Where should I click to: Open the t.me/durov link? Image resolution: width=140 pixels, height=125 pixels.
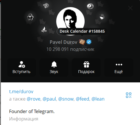21,91
